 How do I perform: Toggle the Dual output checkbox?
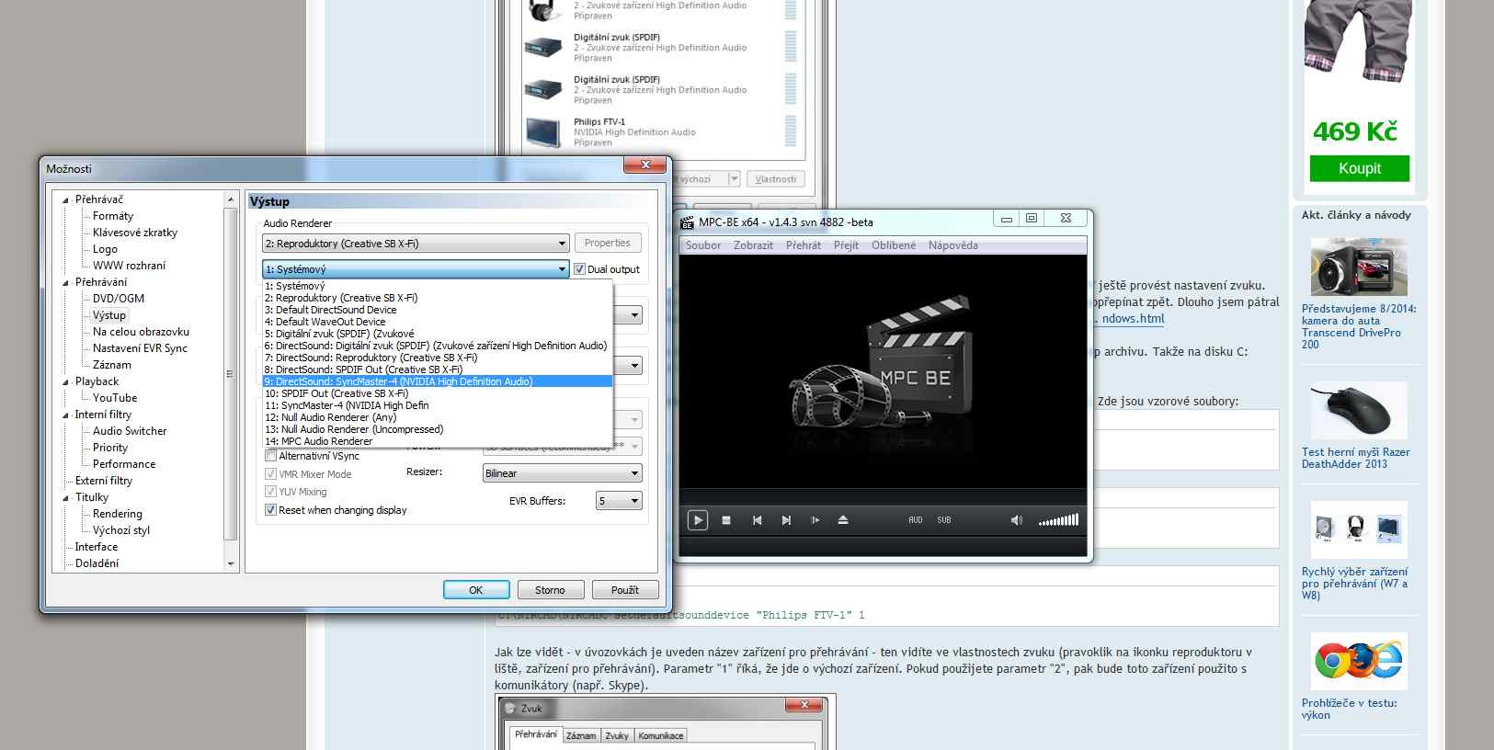pos(580,269)
